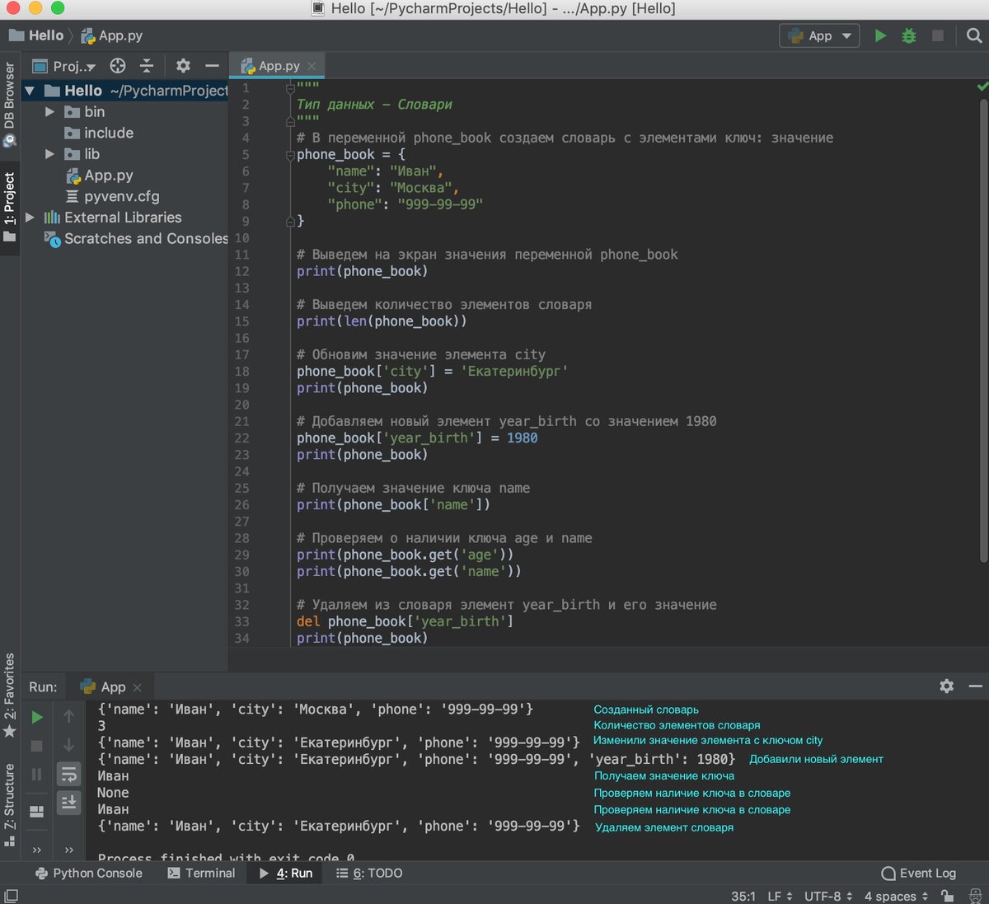Screen dimensions: 989x904
Task: Switch to the Terminal tab
Action: click(201, 873)
